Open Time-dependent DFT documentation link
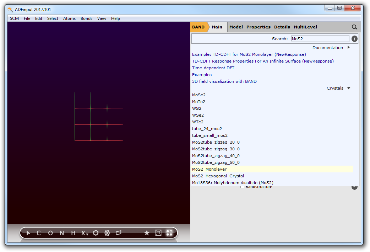The width and height of the screenshot is (370, 252). coord(213,68)
